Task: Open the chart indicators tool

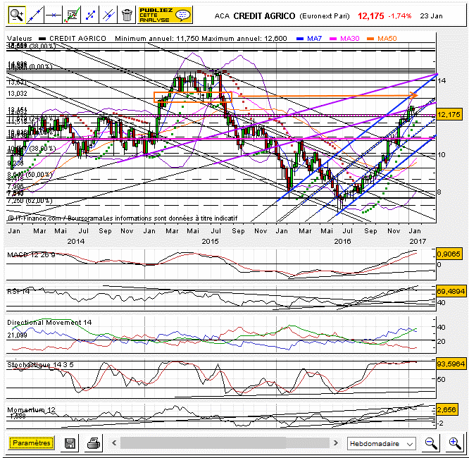Action: pyautogui.click(x=72, y=15)
